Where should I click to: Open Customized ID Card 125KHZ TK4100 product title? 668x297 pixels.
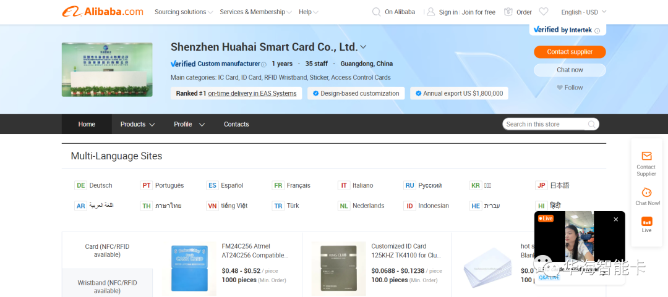tap(406, 251)
